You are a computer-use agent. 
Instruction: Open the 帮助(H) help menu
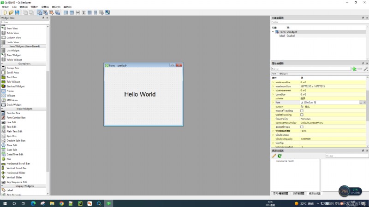[67, 7]
